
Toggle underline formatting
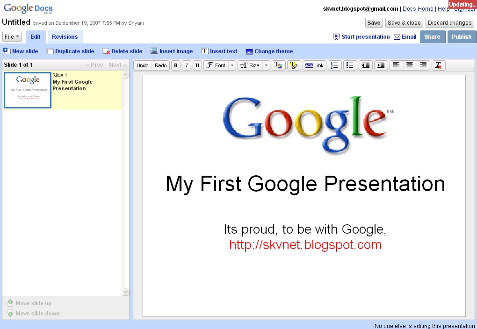(197, 65)
